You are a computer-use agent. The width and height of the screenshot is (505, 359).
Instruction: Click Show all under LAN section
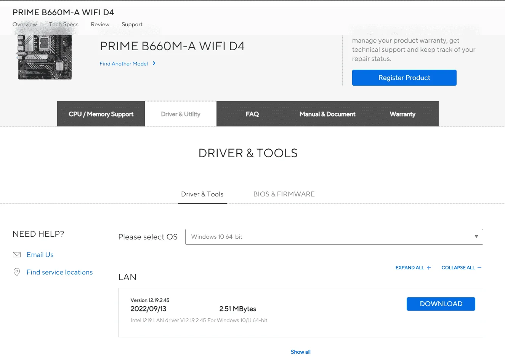[x=301, y=352]
